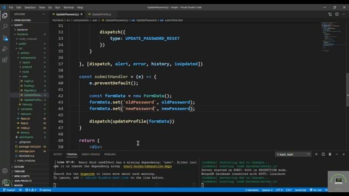Open the Go menu
The width and height of the screenshot is (349, 196).
click(50, 7)
